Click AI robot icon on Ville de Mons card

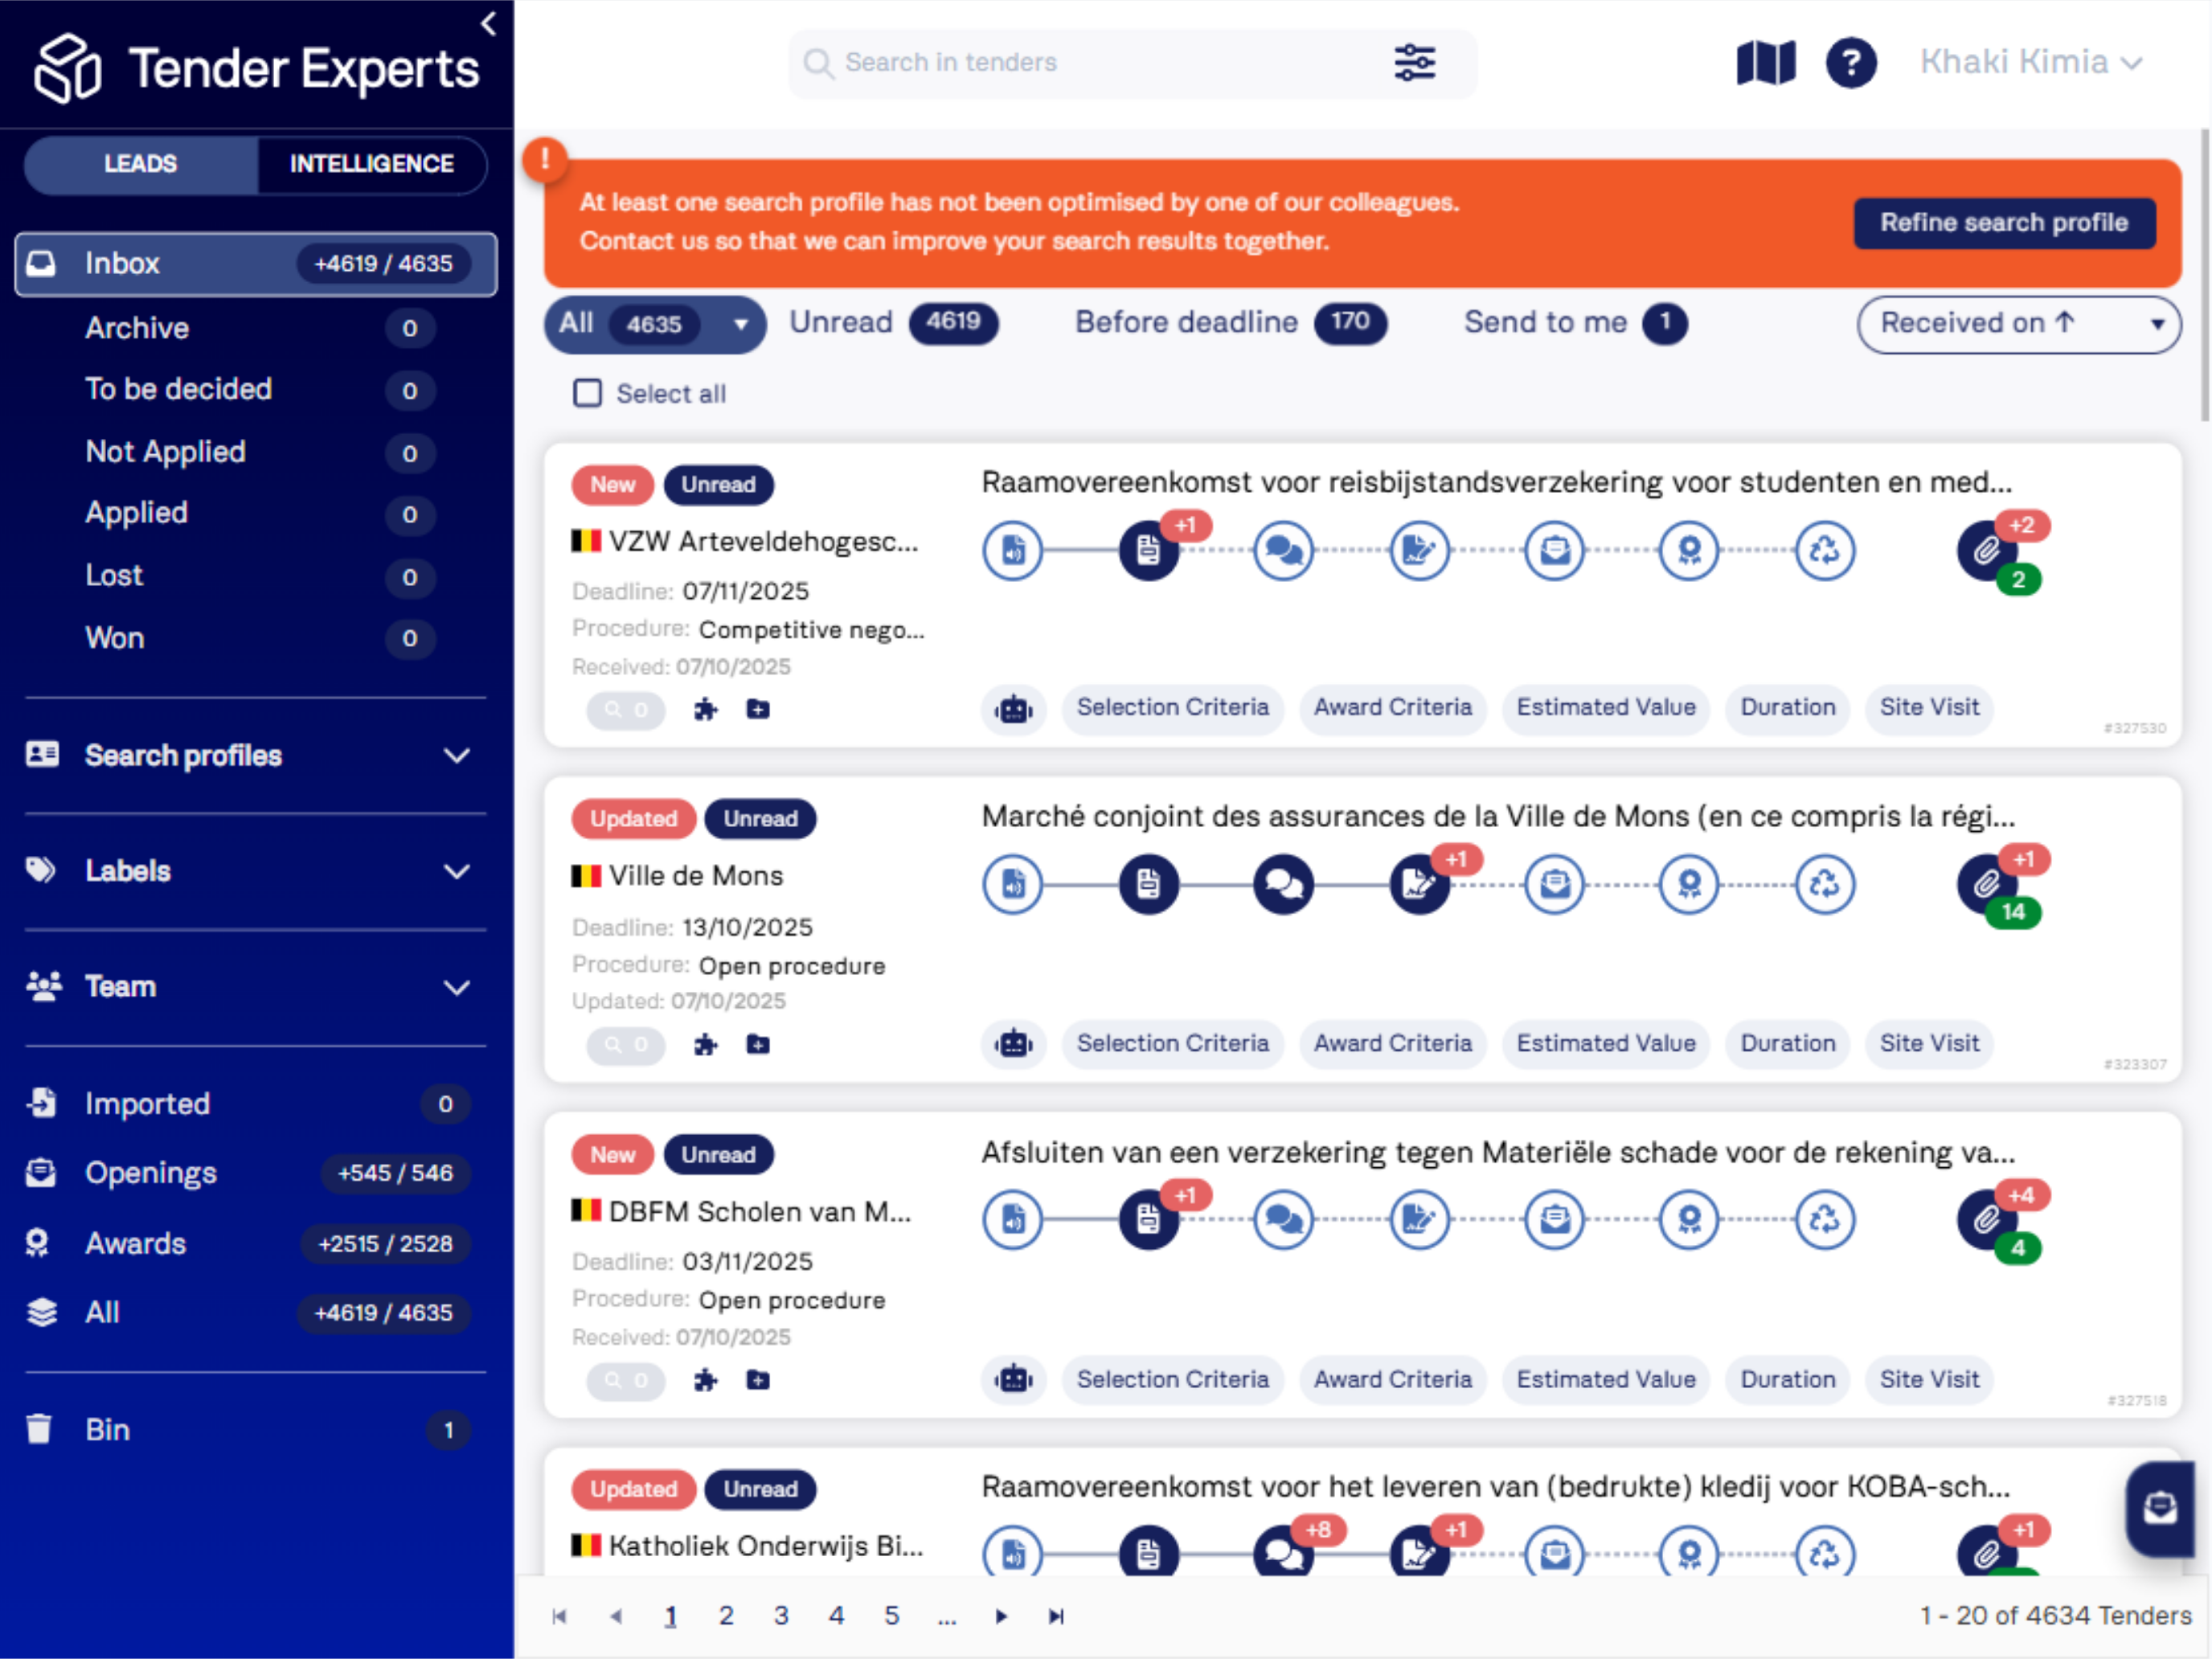point(1013,1045)
